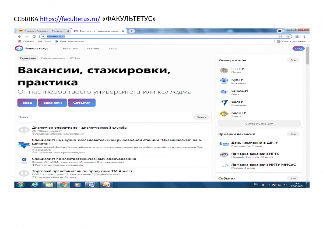
Task: Click the ДВФУ fair logo
Action: pyautogui.click(x=224, y=144)
